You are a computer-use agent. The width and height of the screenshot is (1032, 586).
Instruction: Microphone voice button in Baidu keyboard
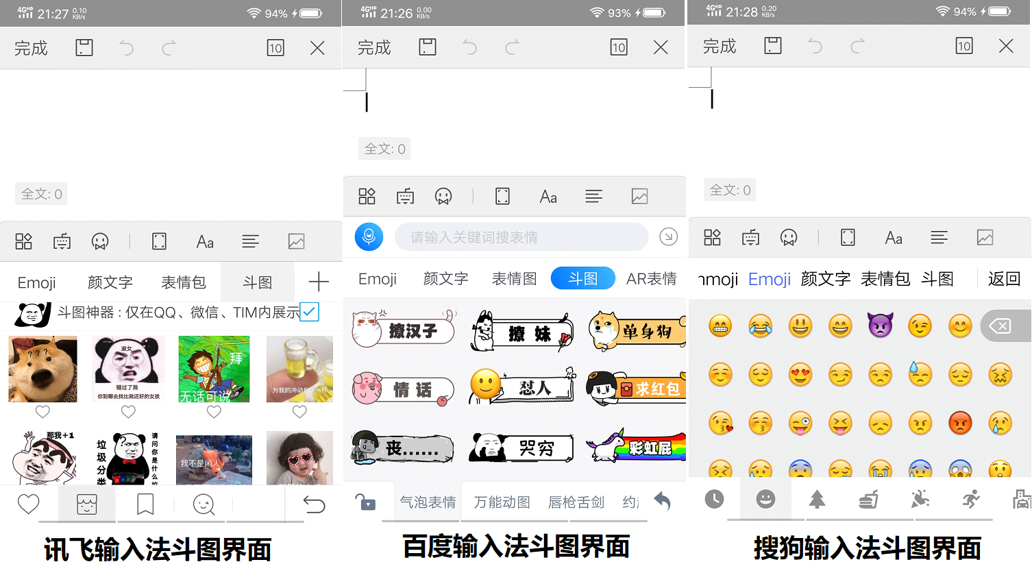coord(369,237)
